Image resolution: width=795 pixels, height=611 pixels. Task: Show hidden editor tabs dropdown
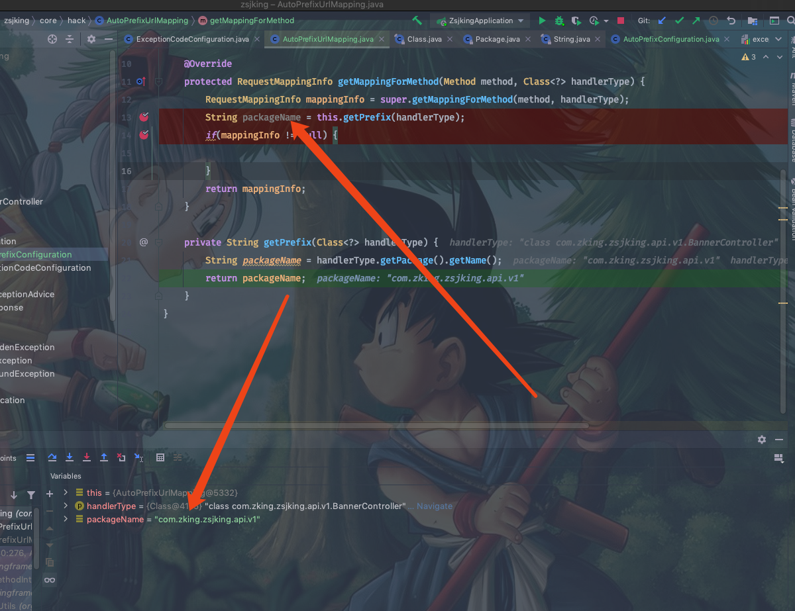click(x=779, y=39)
